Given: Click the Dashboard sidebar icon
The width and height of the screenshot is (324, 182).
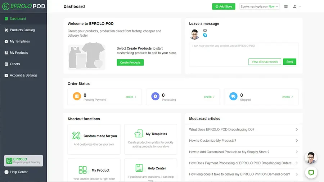Looking at the screenshot, I should tap(6, 19).
